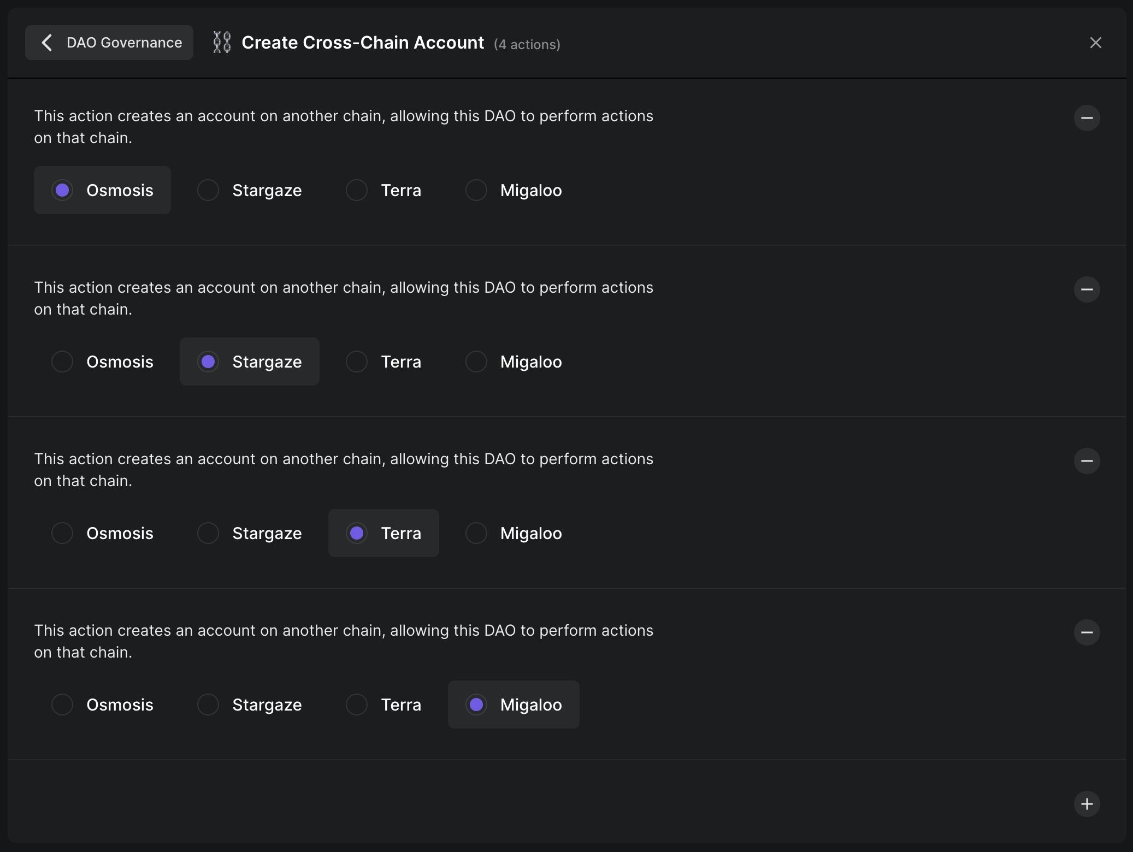Click the selected Migaloo option in fourth action
Viewport: 1133px width, 852px height.
(514, 705)
